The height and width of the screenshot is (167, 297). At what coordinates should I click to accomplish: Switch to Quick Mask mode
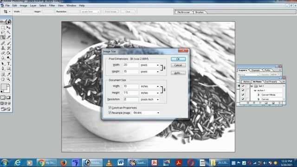click(x=8, y=97)
